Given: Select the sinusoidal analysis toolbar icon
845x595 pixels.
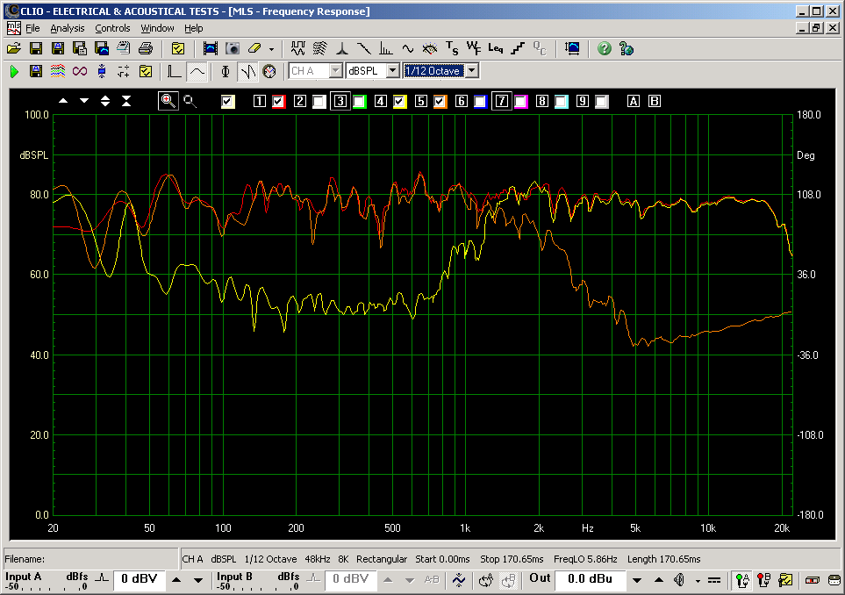Looking at the screenshot, I should point(408,48).
